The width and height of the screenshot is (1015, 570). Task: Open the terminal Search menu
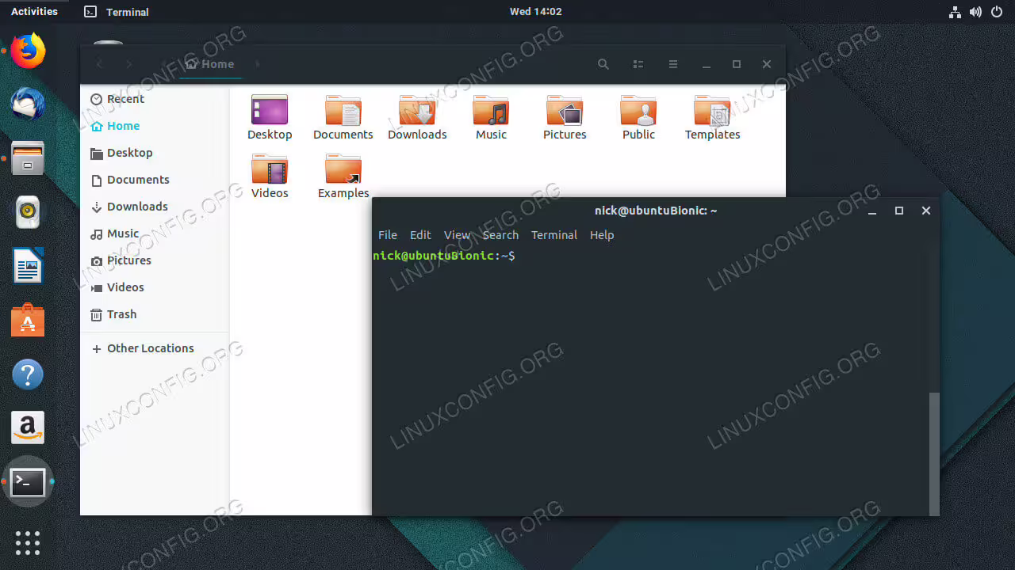[500, 235]
